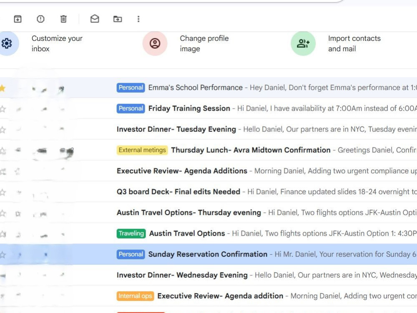The width and height of the screenshot is (417, 313).
Task: Click the Move to folder icon
Action: coord(118,19)
